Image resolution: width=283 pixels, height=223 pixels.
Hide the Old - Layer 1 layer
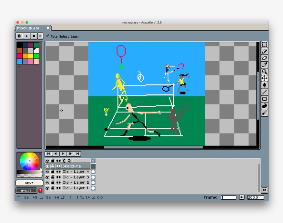tap(47, 188)
